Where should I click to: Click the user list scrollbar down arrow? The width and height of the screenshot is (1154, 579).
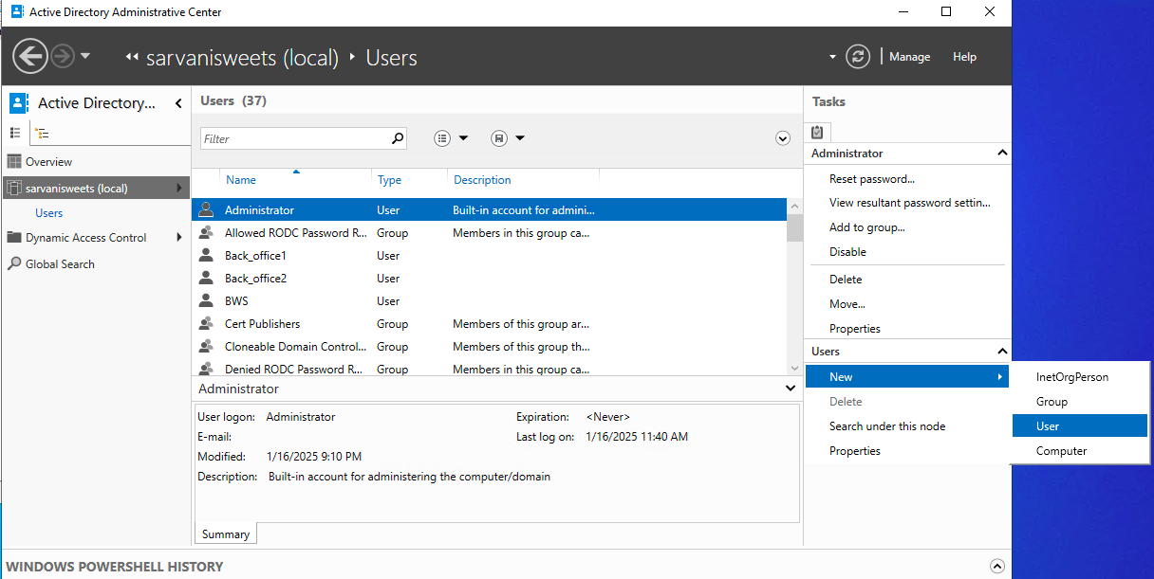click(794, 368)
